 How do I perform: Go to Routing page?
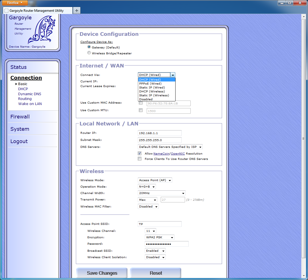(25, 99)
